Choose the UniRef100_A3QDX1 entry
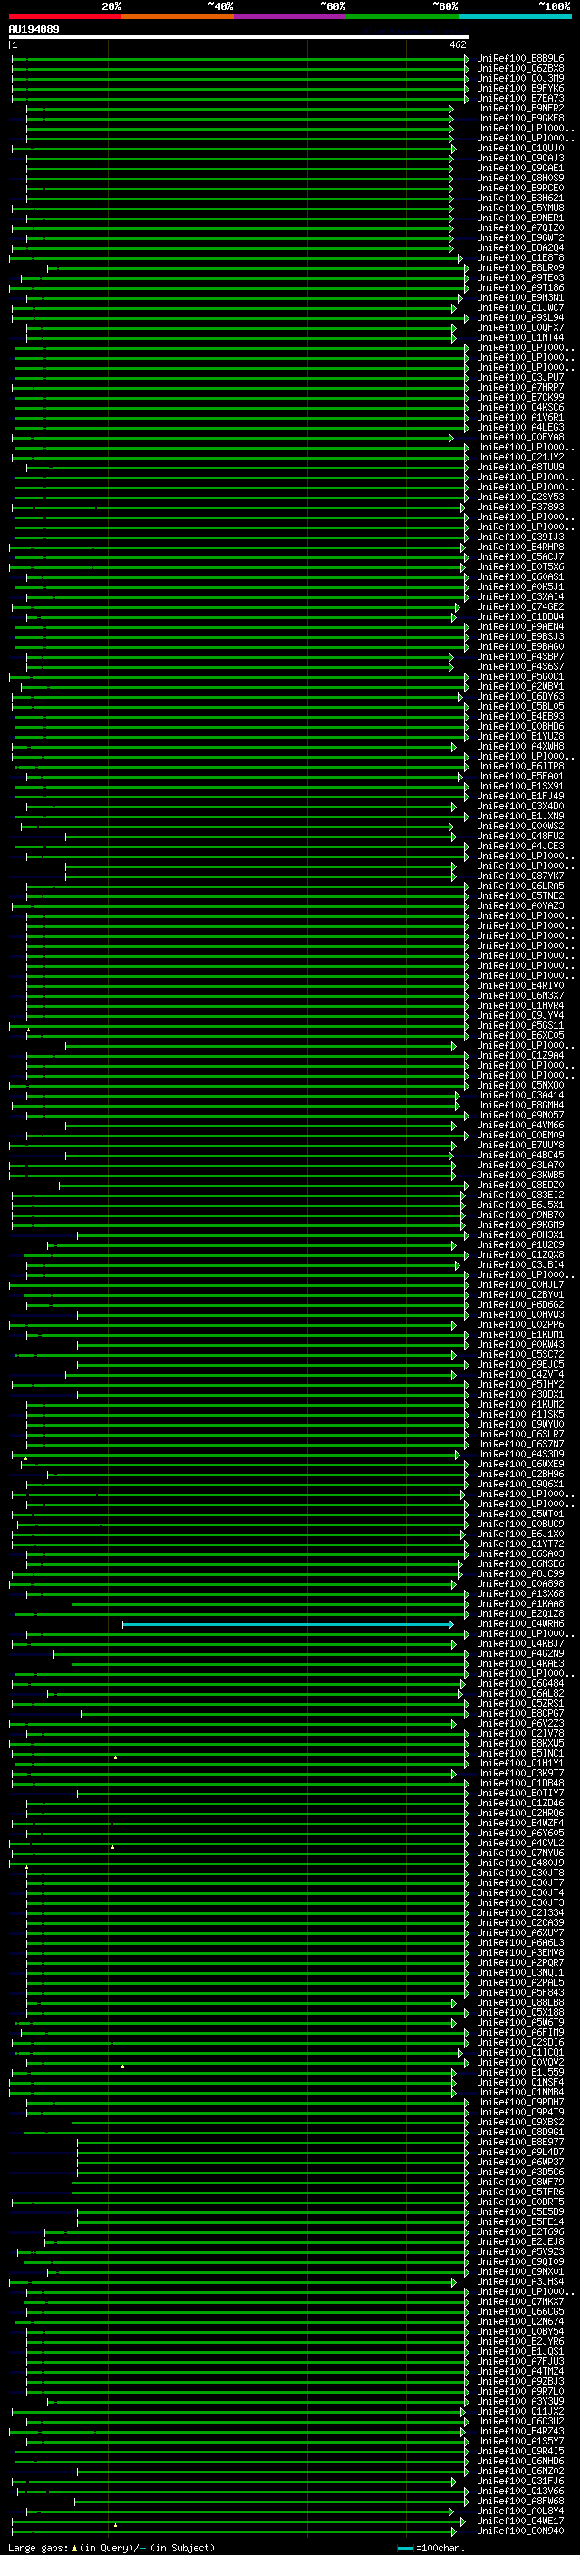 520,1395
